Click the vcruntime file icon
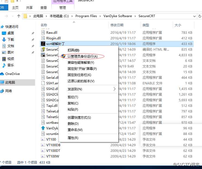 pos(43,134)
